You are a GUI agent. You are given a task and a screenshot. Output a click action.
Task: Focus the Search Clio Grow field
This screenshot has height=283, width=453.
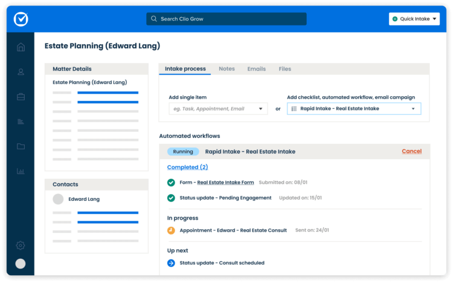[226, 19]
